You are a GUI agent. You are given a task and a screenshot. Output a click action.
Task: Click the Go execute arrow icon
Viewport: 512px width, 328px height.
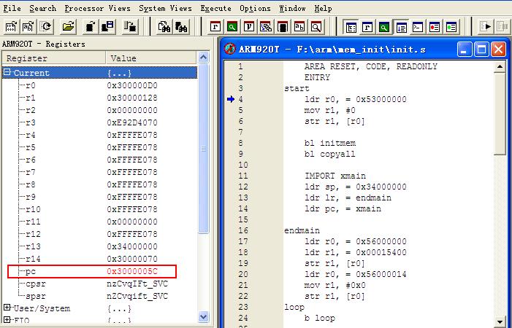[x=486, y=27]
